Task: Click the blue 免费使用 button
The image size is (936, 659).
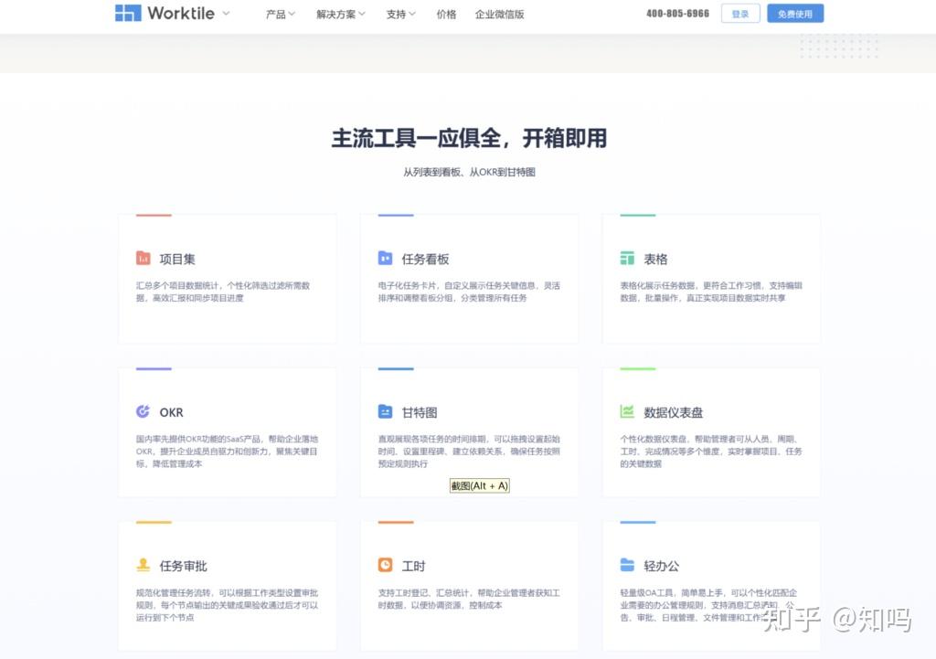Action: pos(795,13)
